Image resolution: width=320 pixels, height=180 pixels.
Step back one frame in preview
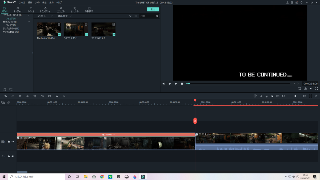tap(164, 84)
